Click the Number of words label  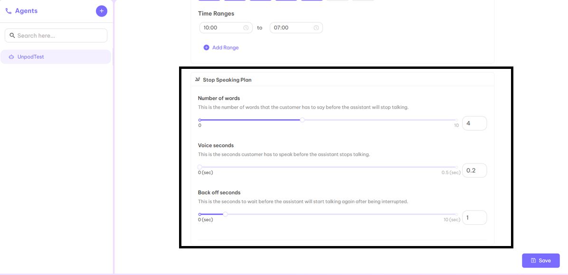coord(219,98)
